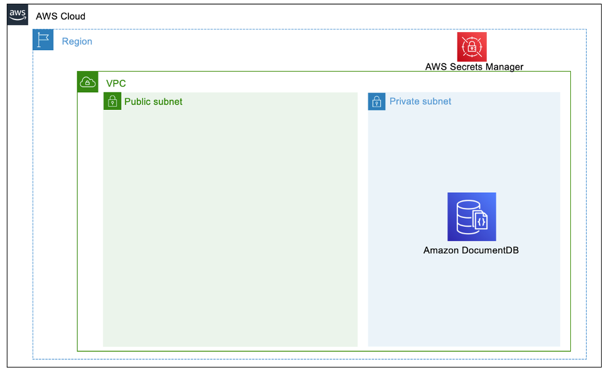Click the "Amazon DocumentDB" caption
Viewport: 613px width, 375px height.
[471, 250]
